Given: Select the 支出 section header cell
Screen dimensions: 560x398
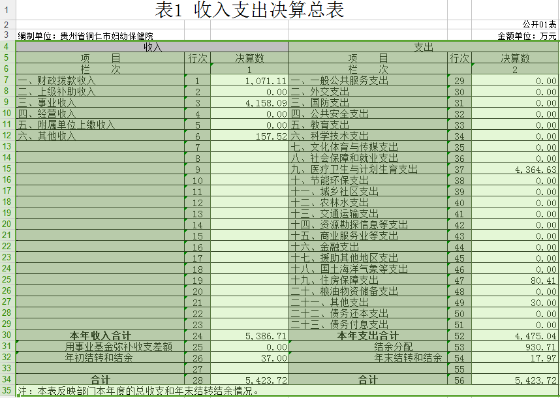Looking at the screenshot, I should pyautogui.click(x=424, y=46).
